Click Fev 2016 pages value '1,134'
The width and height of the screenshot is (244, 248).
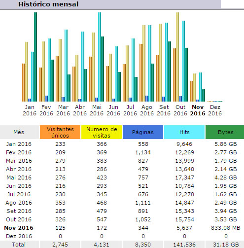click(x=143, y=152)
